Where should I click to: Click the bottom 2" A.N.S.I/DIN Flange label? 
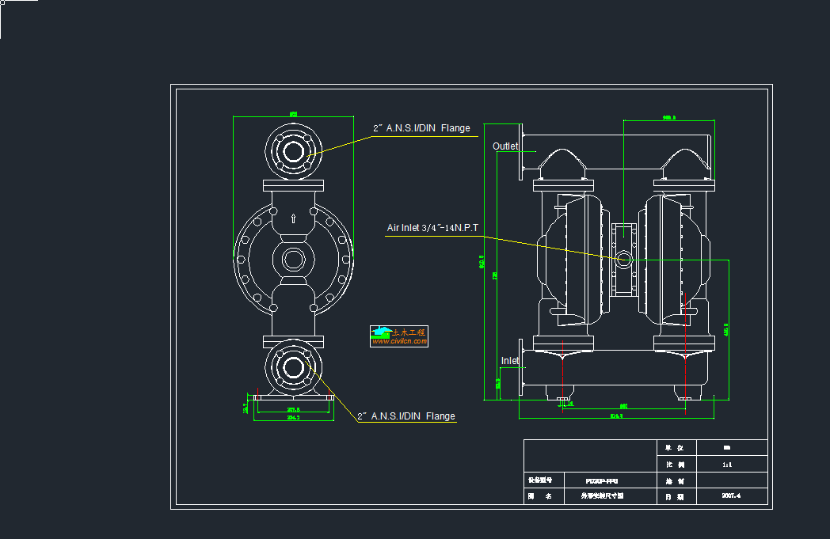[x=405, y=416]
